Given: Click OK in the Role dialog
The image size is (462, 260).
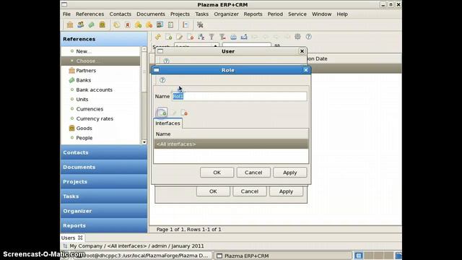Looking at the screenshot, I should coord(217,173).
